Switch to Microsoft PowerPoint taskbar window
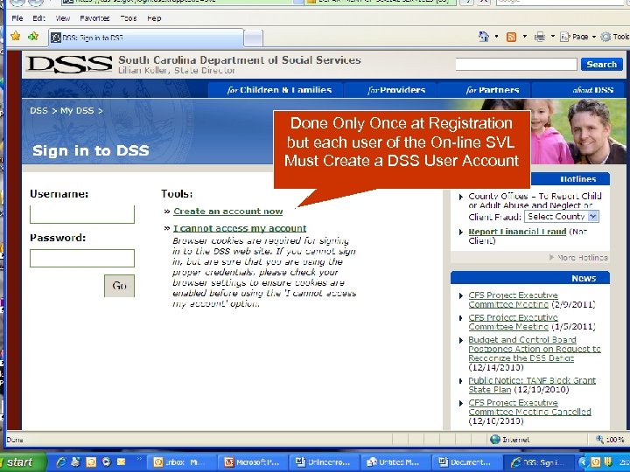This screenshot has height=472, width=630. click(x=253, y=462)
